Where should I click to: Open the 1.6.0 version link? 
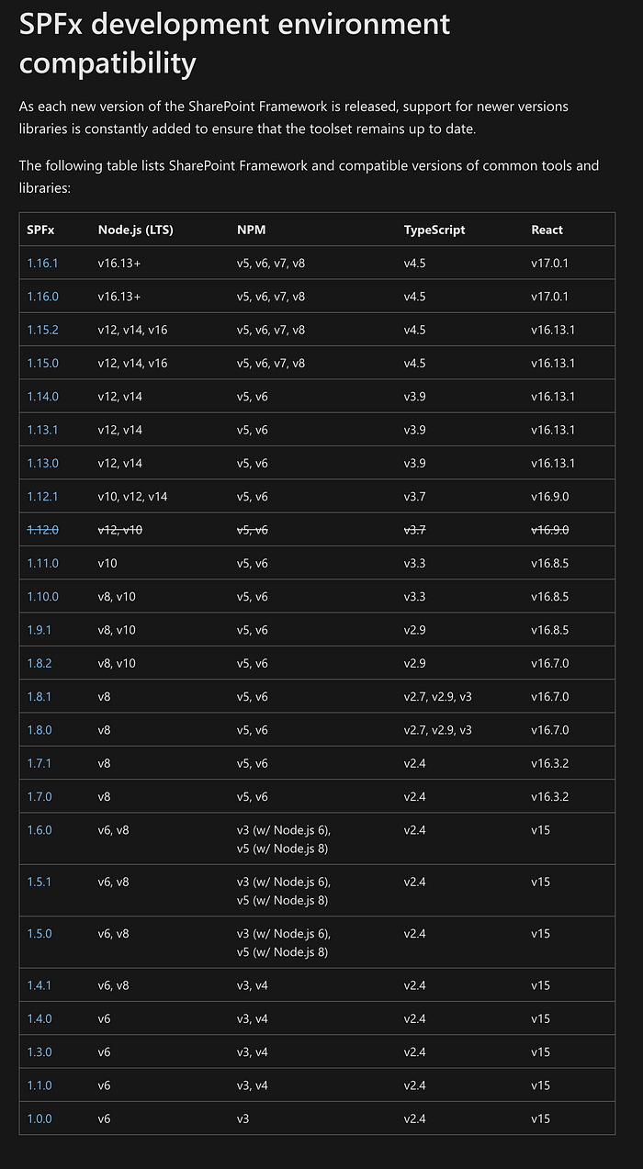click(x=39, y=830)
